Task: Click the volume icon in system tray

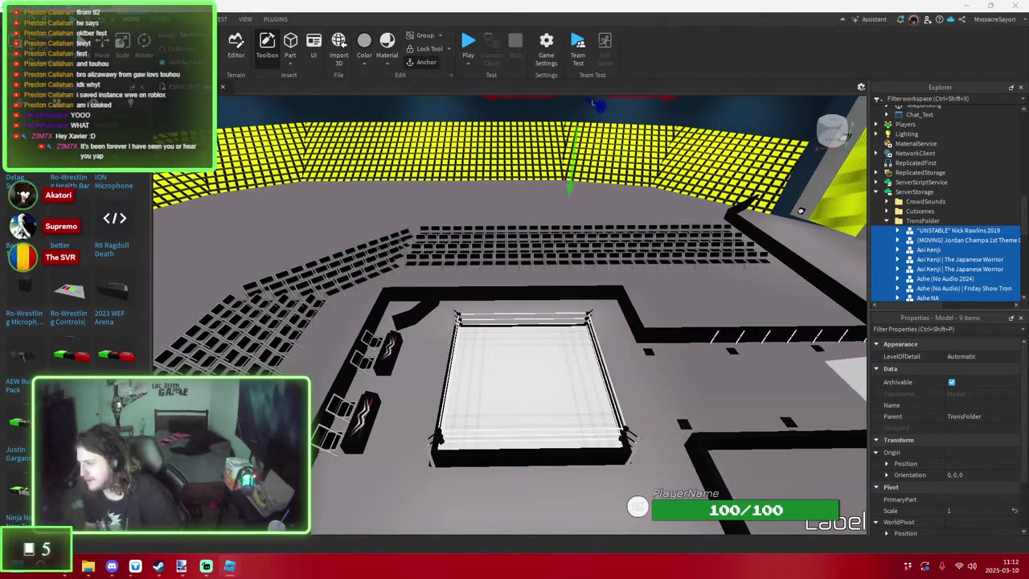Action: pos(972,567)
